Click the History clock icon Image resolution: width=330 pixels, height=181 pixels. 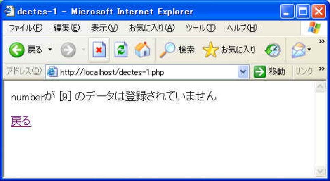click(273, 50)
